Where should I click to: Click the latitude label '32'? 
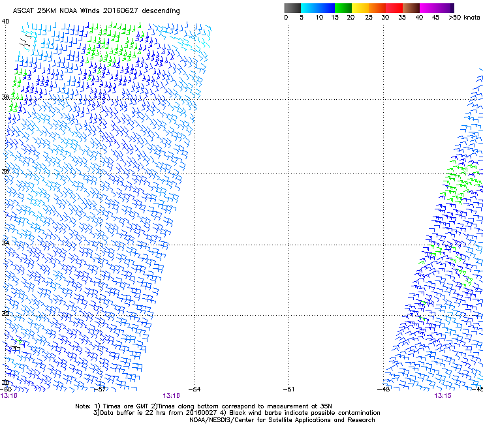tap(5, 313)
